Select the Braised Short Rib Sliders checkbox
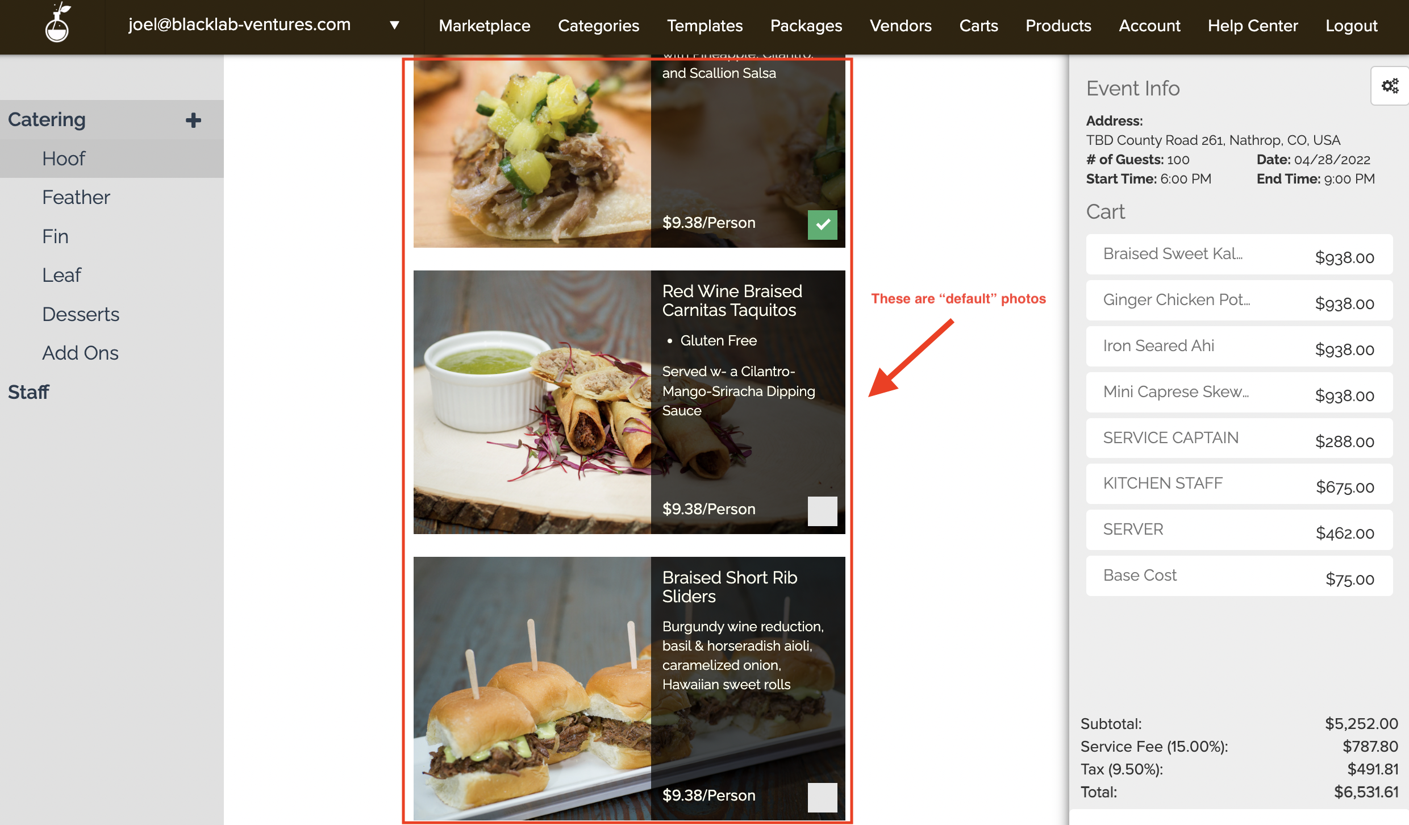Viewport: 1409px width, 825px height. [x=822, y=797]
